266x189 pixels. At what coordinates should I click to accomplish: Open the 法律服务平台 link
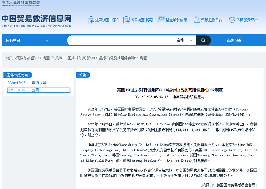point(247,20)
